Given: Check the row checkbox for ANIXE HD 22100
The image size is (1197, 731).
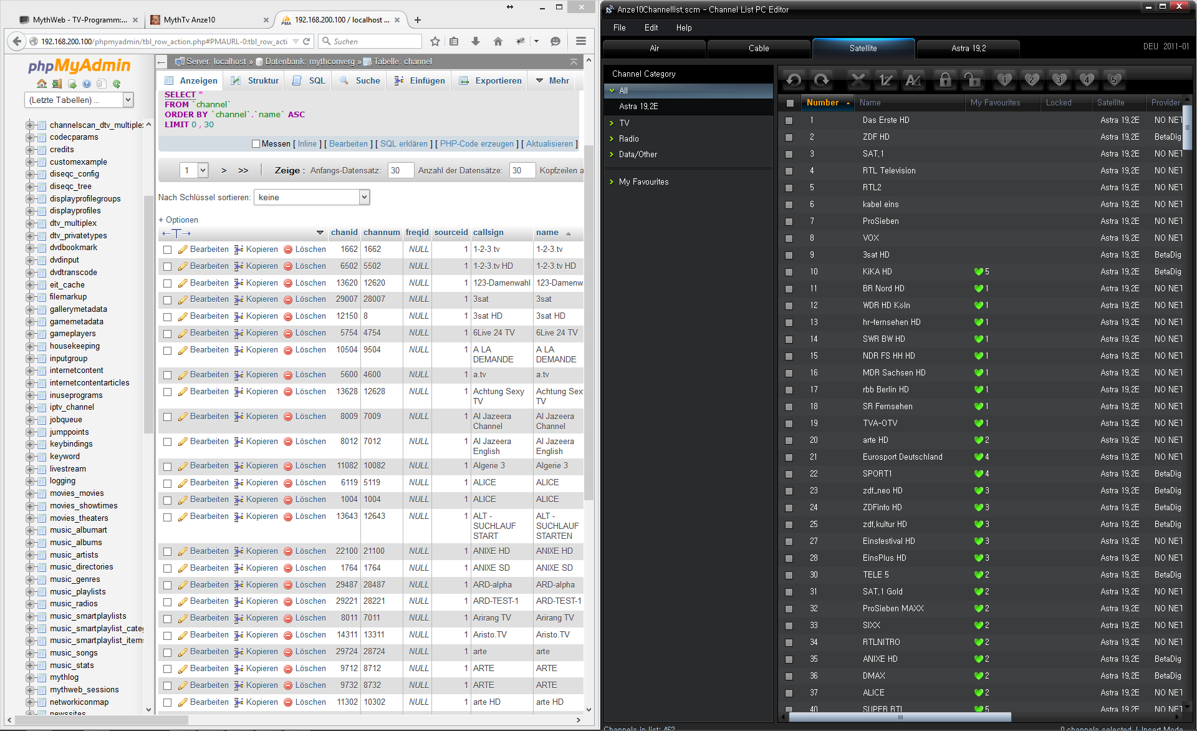Looking at the screenshot, I should tap(167, 551).
